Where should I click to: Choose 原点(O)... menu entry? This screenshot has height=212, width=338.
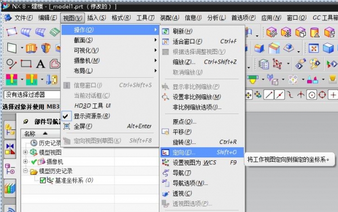tap(202, 122)
